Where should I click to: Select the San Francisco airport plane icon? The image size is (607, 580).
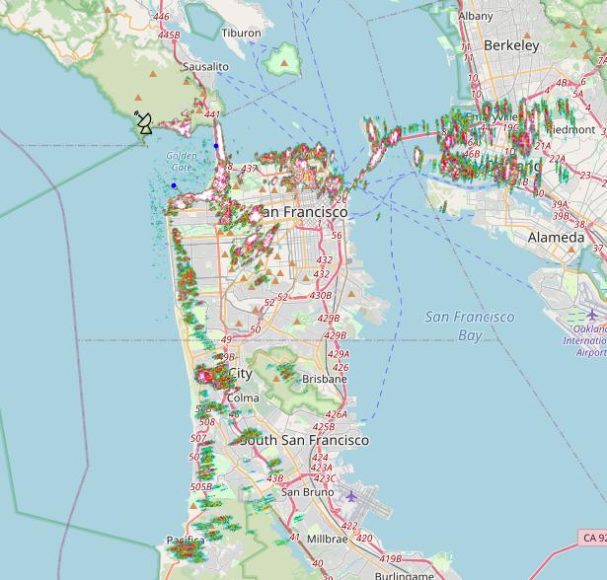click(x=350, y=495)
